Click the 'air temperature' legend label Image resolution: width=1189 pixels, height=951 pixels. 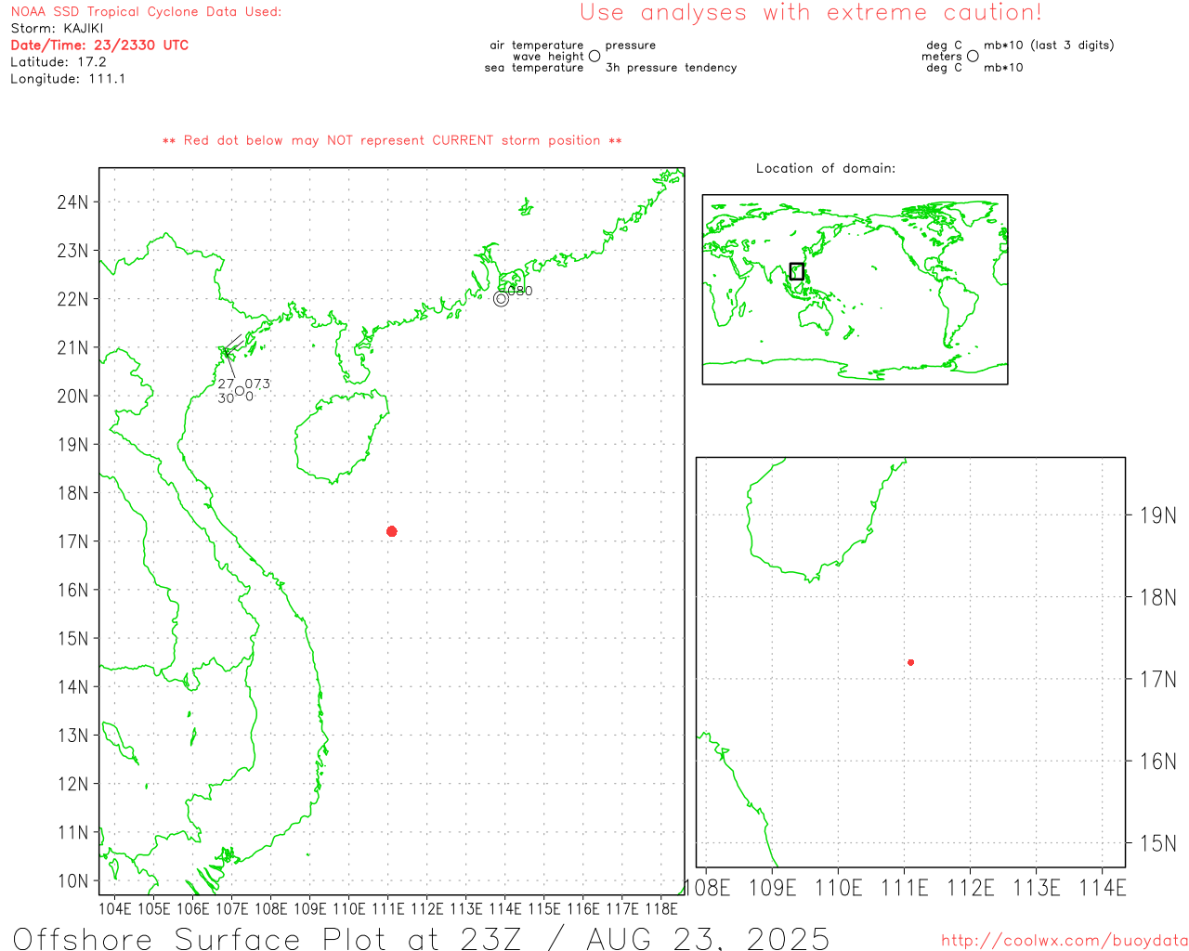(x=537, y=46)
